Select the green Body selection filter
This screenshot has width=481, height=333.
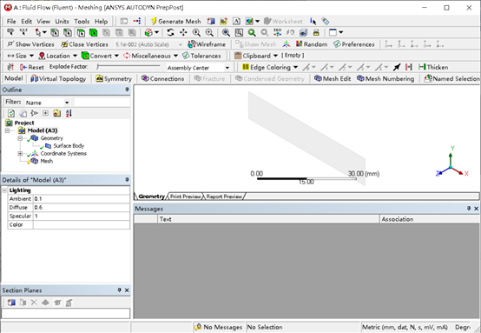94,32
